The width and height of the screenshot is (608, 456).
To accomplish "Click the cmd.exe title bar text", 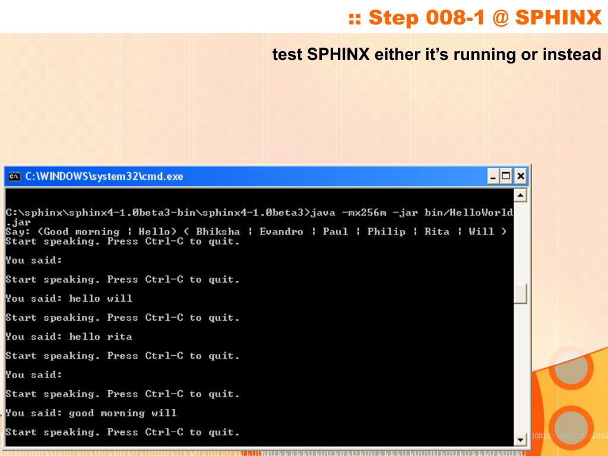I will pos(104,176).
